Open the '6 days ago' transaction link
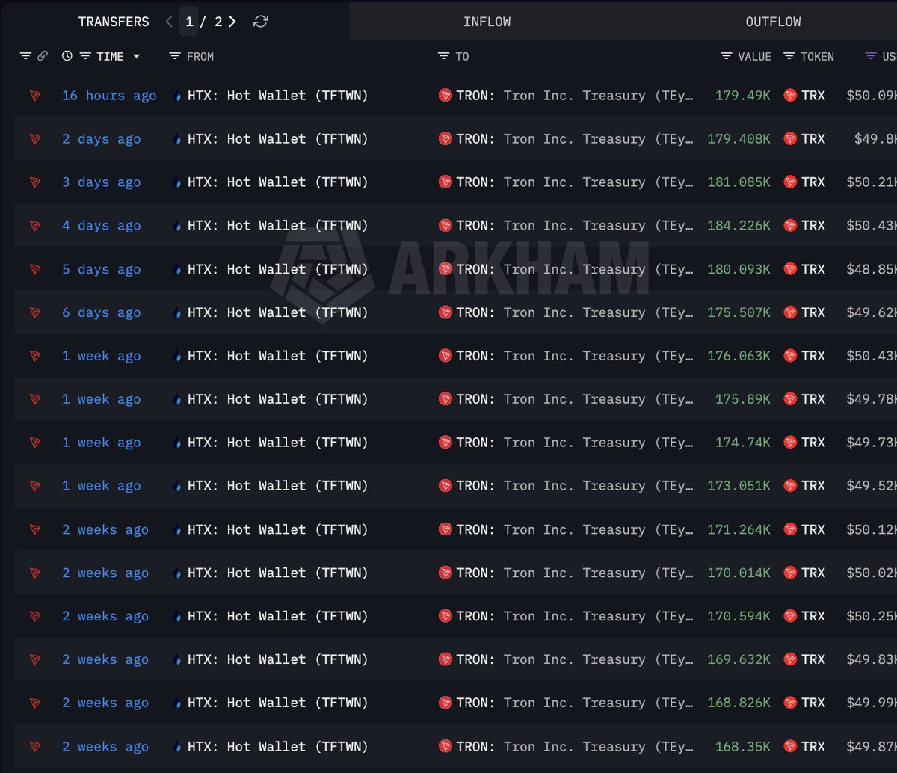The image size is (897, 773). click(101, 312)
